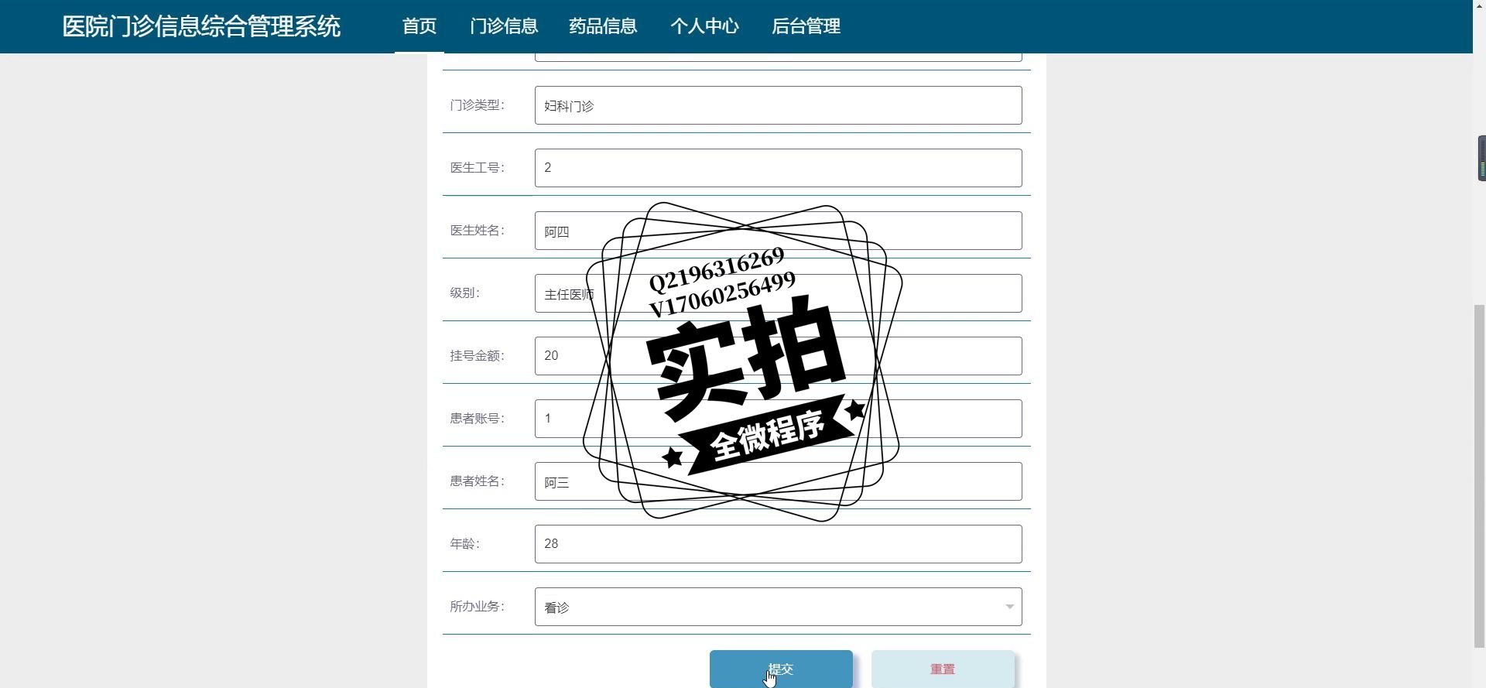The width and height of the screenshot is (1486, 688).
Task: Open the 首页 navigation tab
Action: 419,26
